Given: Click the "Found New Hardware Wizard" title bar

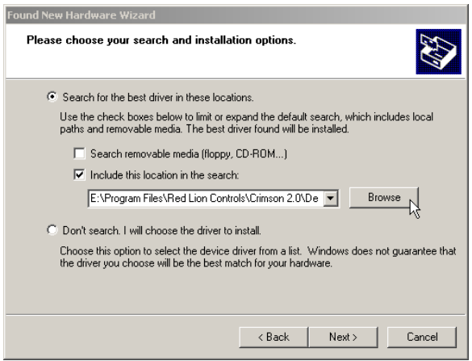Looking at the screenshot, I should coord(236,15).
